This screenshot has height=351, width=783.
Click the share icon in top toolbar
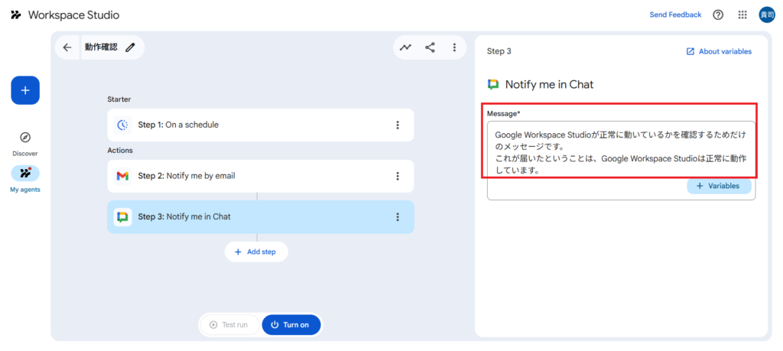click(x=430, y=47)
